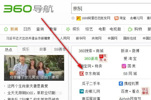Image resolution: width=151 pixels, height=100 pixels.
Task: Click the 1688阿里巴巴 orange icon
Action: [79, 18]
